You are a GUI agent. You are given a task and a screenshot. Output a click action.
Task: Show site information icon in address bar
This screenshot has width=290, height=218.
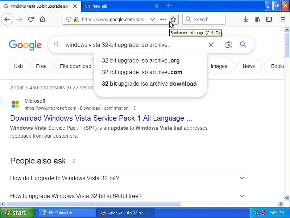point(69,19)
